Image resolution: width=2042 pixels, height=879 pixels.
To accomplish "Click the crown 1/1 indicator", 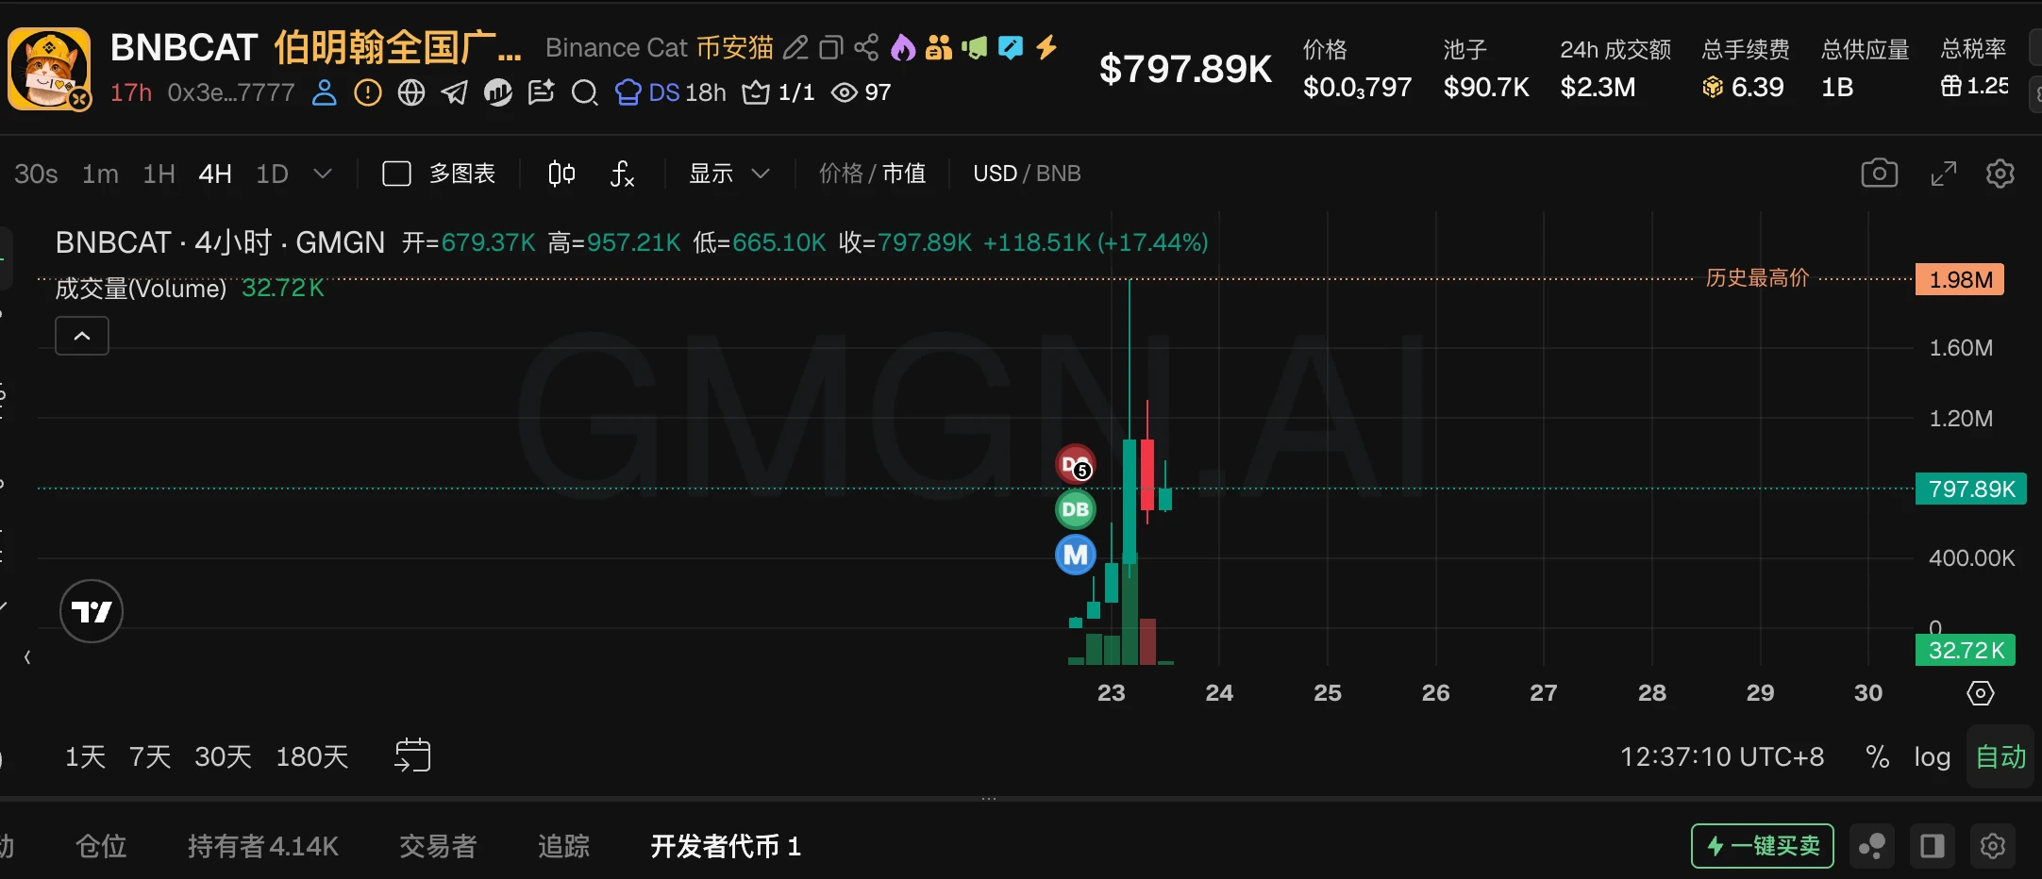I will [778, 92].
